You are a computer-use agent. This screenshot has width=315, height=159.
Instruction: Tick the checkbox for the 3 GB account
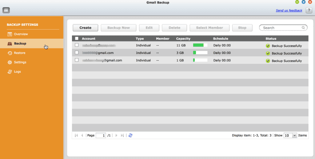(x=77, y=52)
